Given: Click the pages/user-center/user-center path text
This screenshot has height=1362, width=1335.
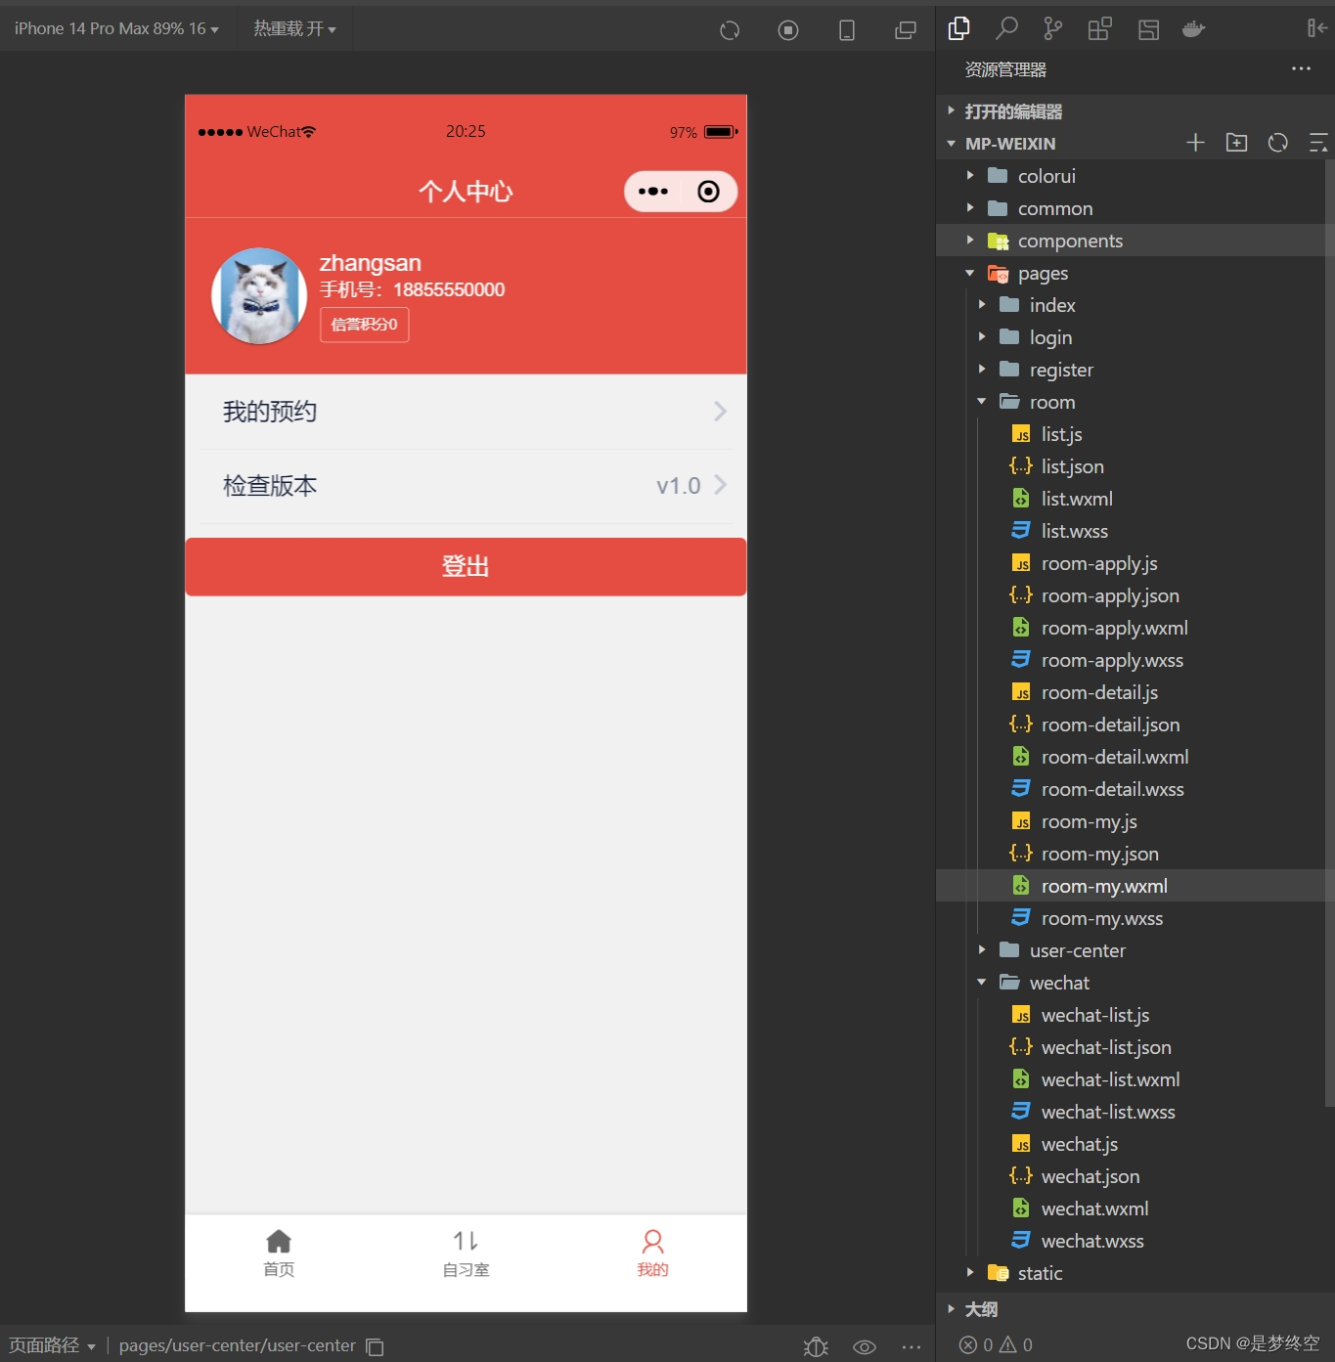Looking at the screenshot, I should click(238, 1345).
